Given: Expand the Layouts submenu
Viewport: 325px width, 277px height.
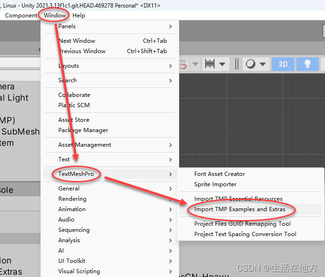Looking at the screenshot, I should [x=110, y=66].
